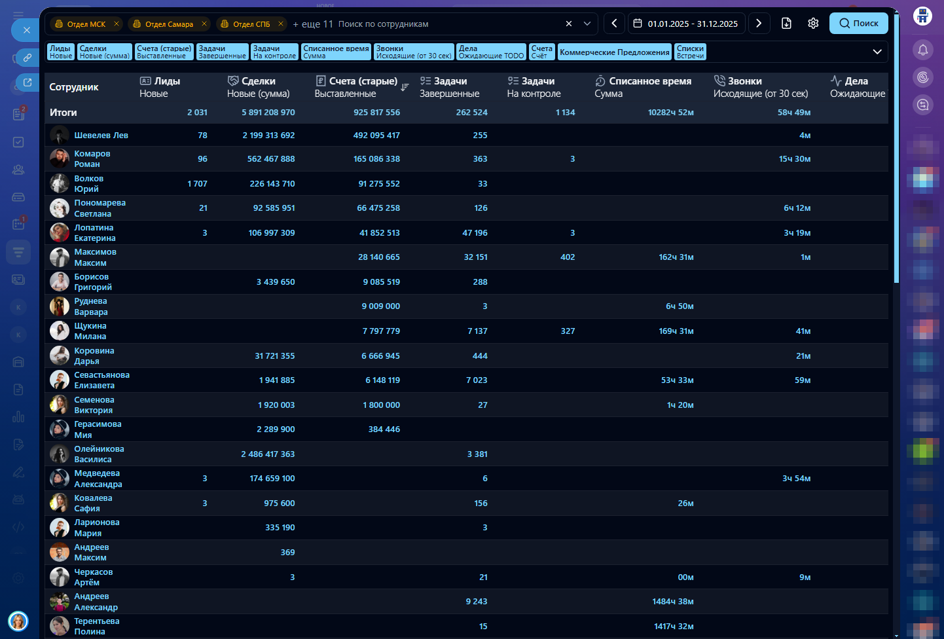The height and width of the screenshot is (639, 944).
Task: Open the notifications bell icon
Action: click(923, 50)
